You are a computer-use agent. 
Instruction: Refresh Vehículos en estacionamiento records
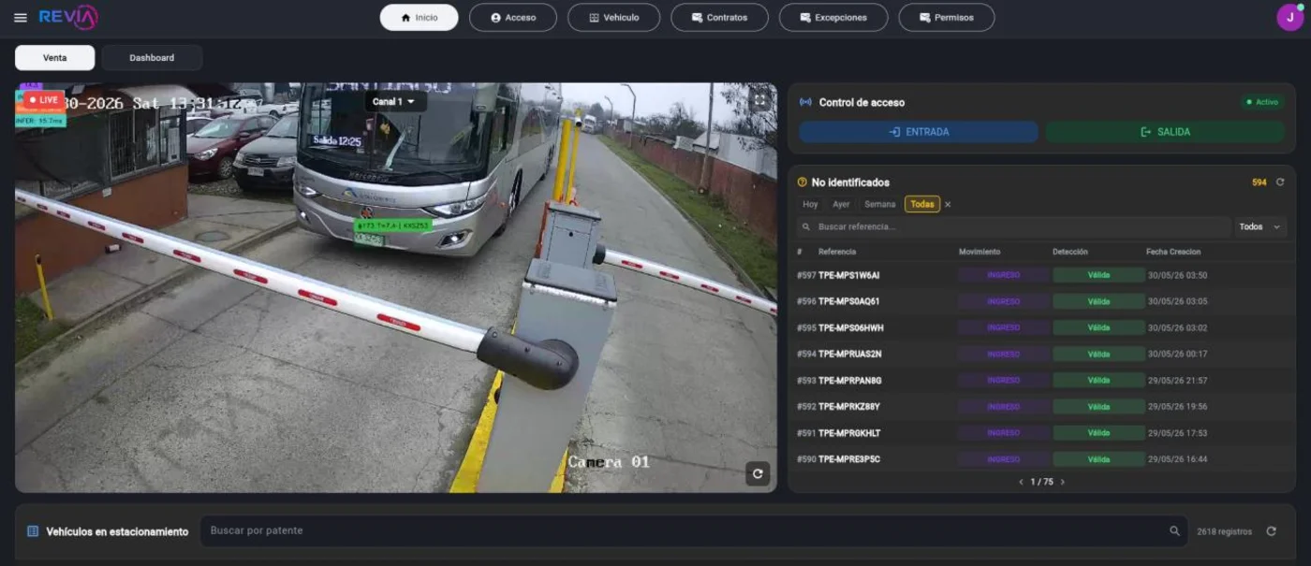[x=1271, y=531]
